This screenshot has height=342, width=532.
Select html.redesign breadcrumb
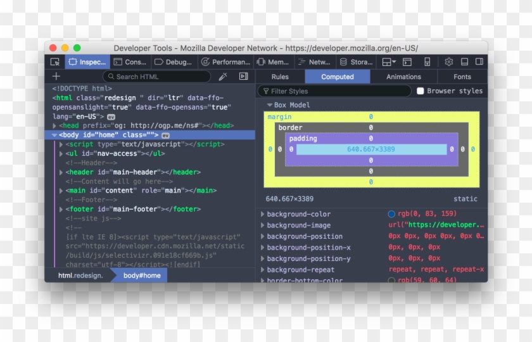(80, 275)
